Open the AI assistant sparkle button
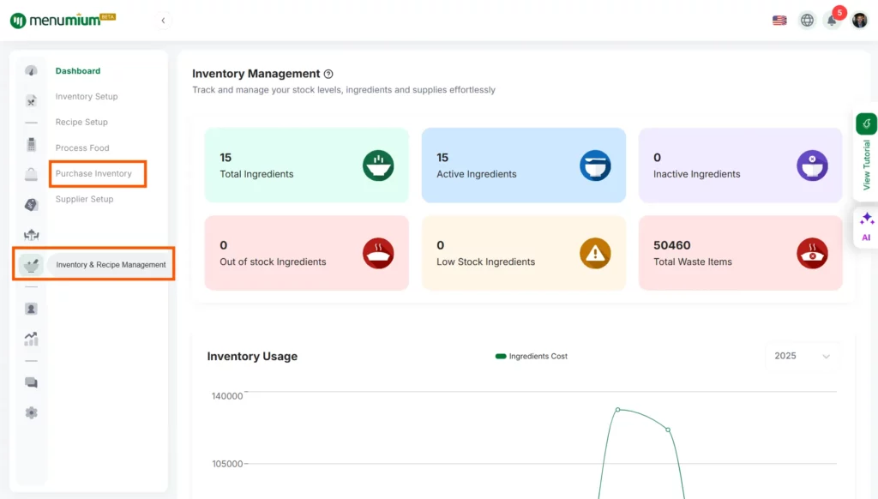The width and height of the screenshot is (878, 499). point(866,227)
